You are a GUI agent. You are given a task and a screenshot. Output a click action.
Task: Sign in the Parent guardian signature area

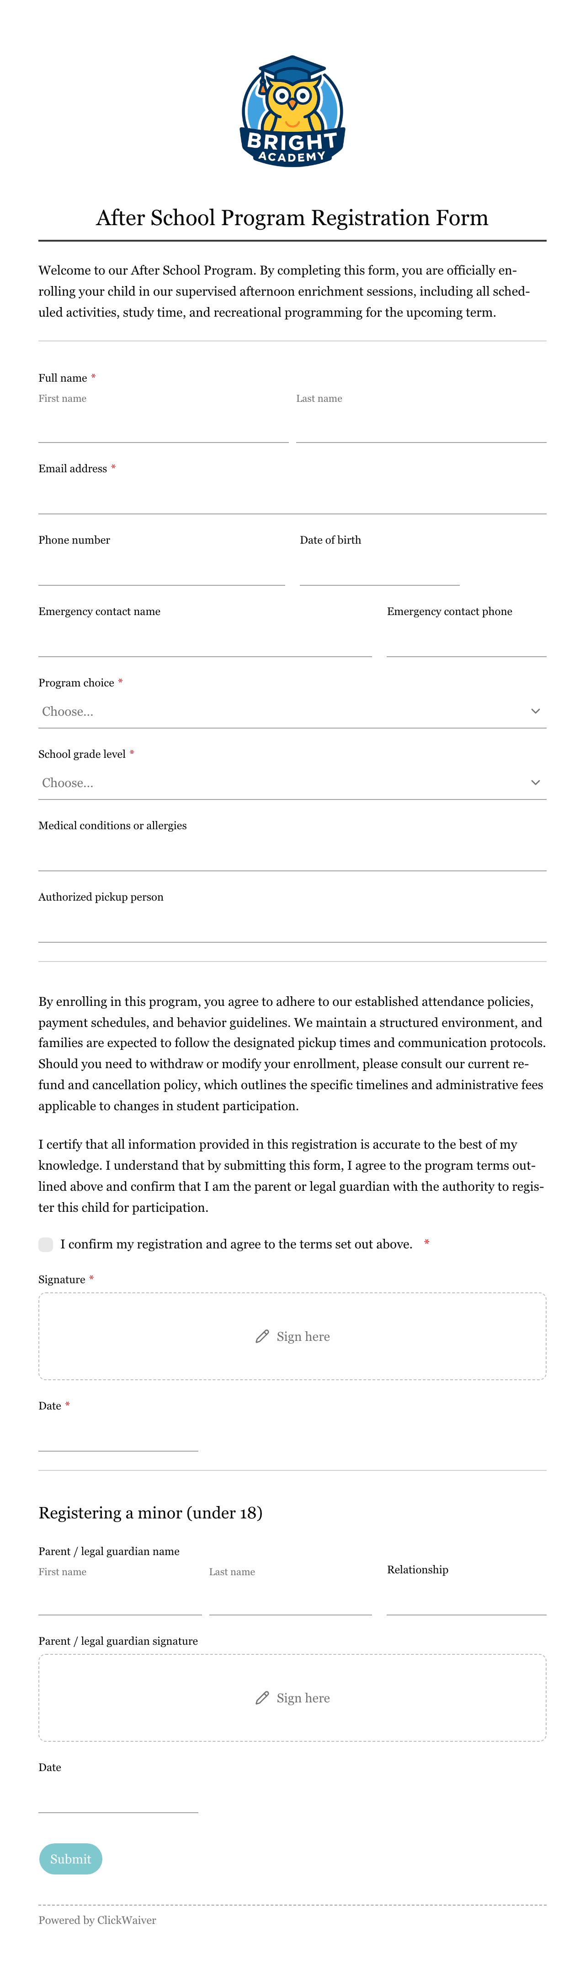tap(292, 1698)
